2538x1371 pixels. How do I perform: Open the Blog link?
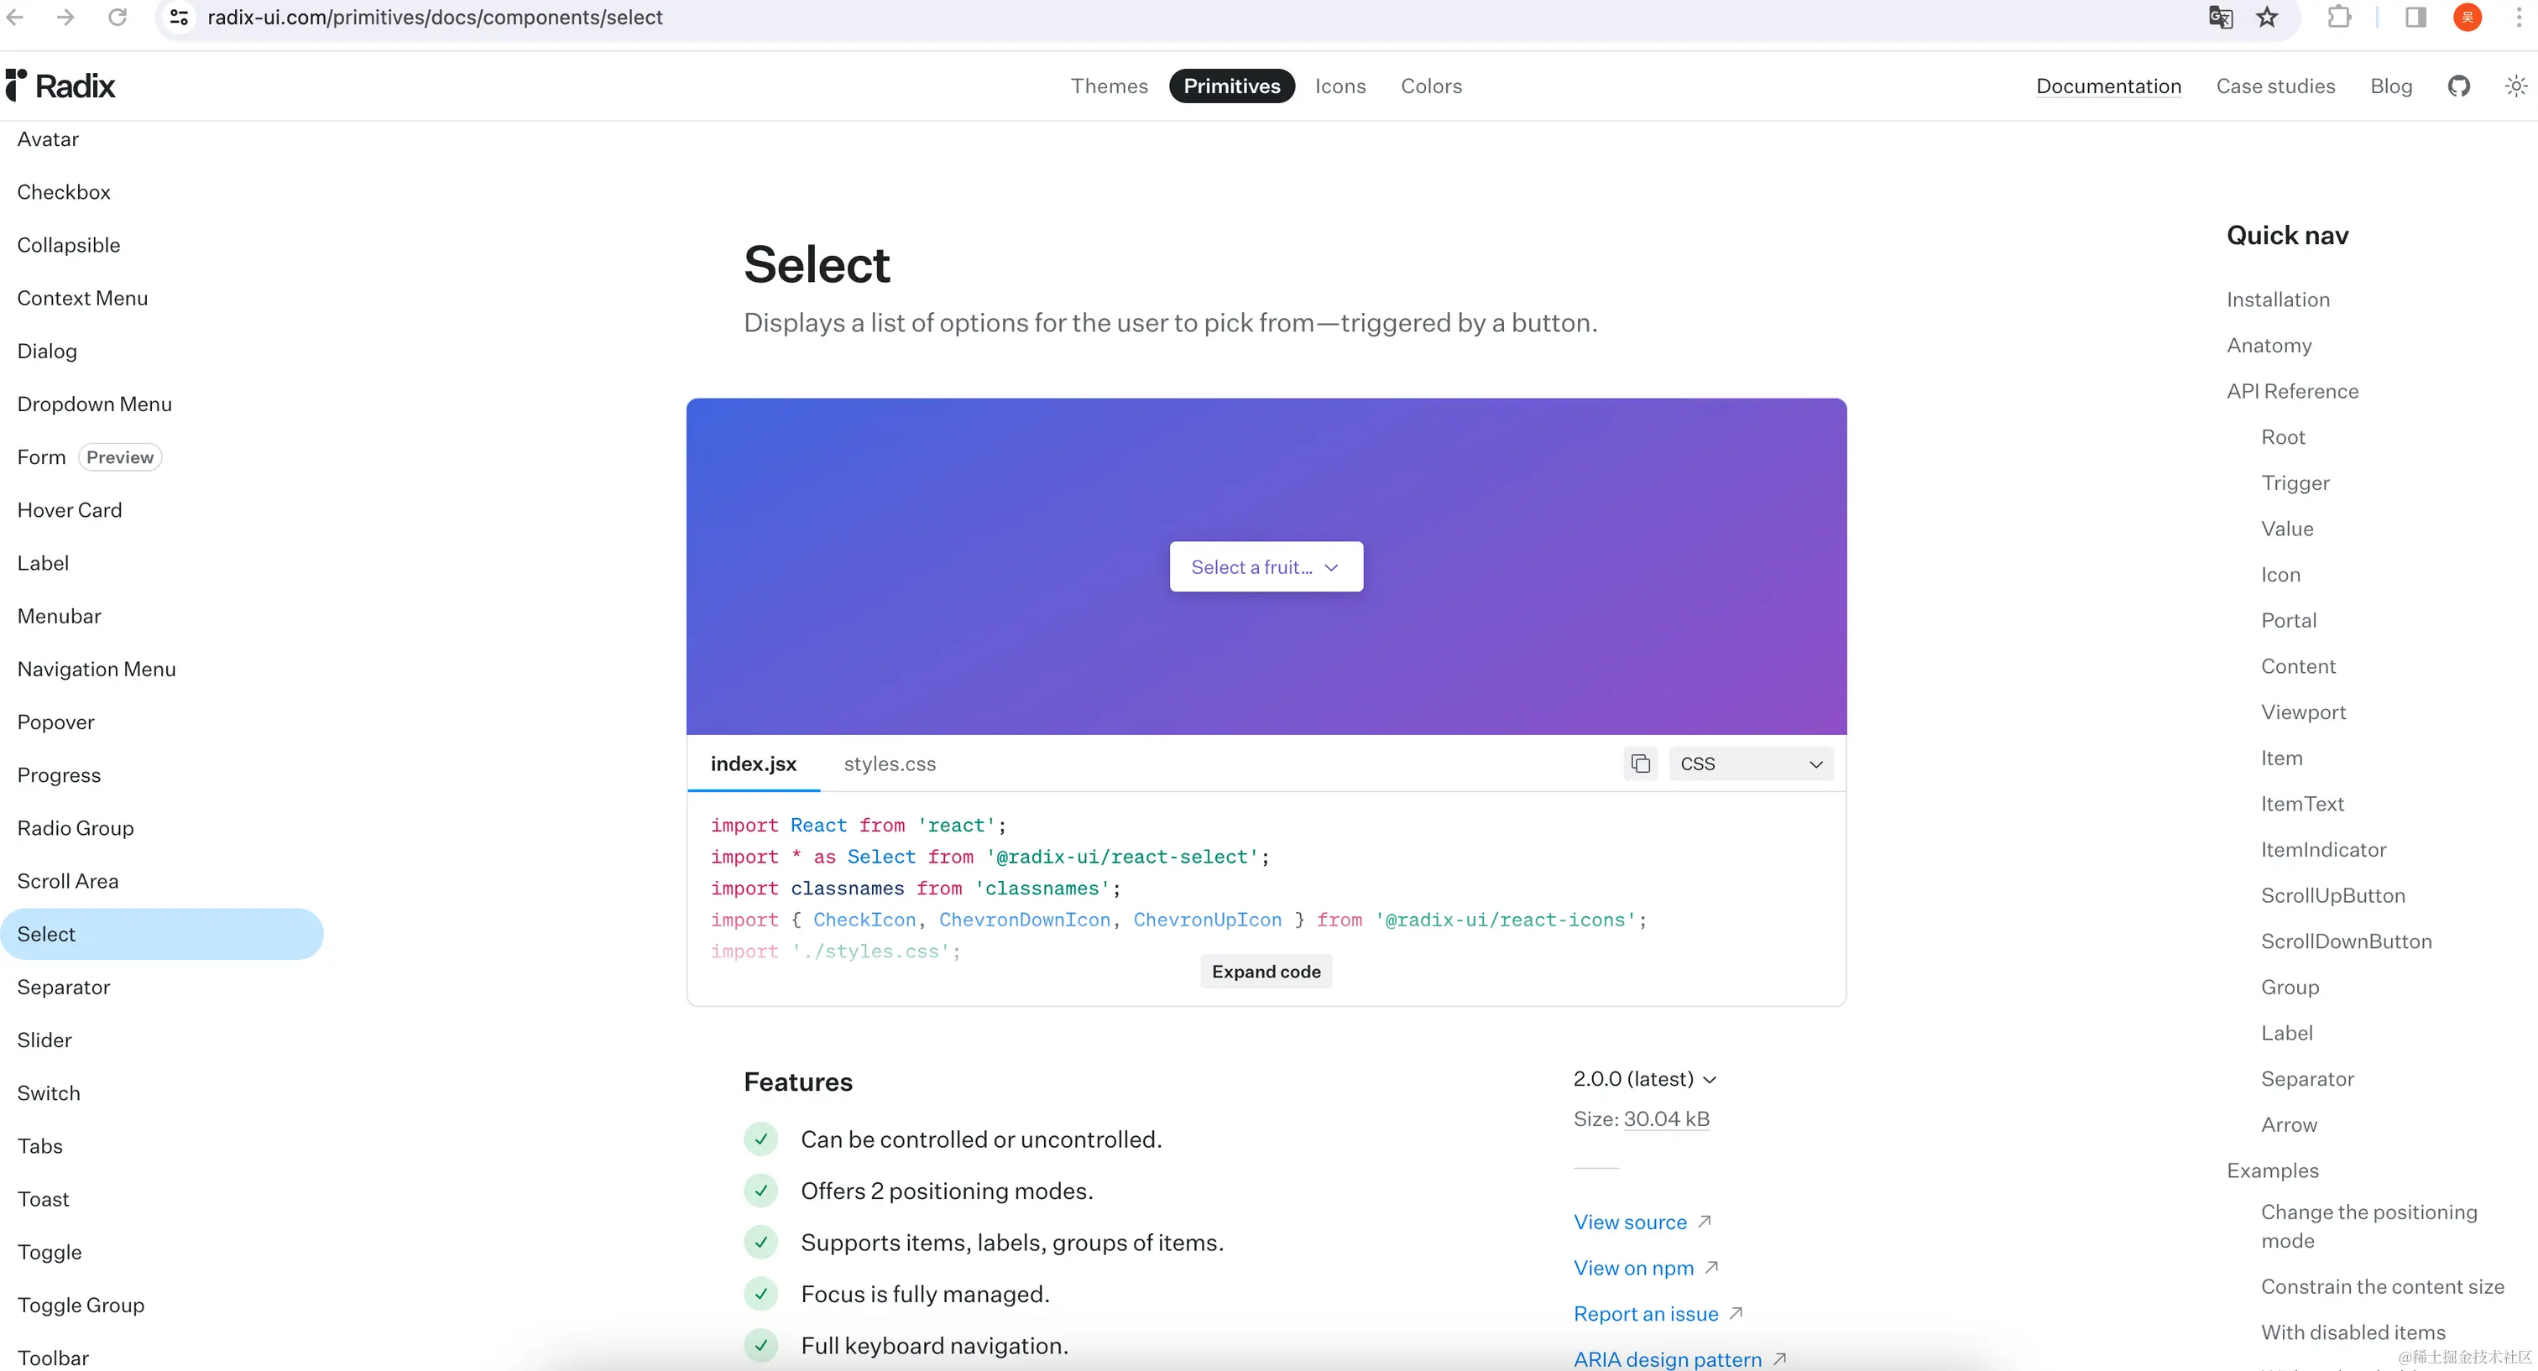[x=2391, y=86]
